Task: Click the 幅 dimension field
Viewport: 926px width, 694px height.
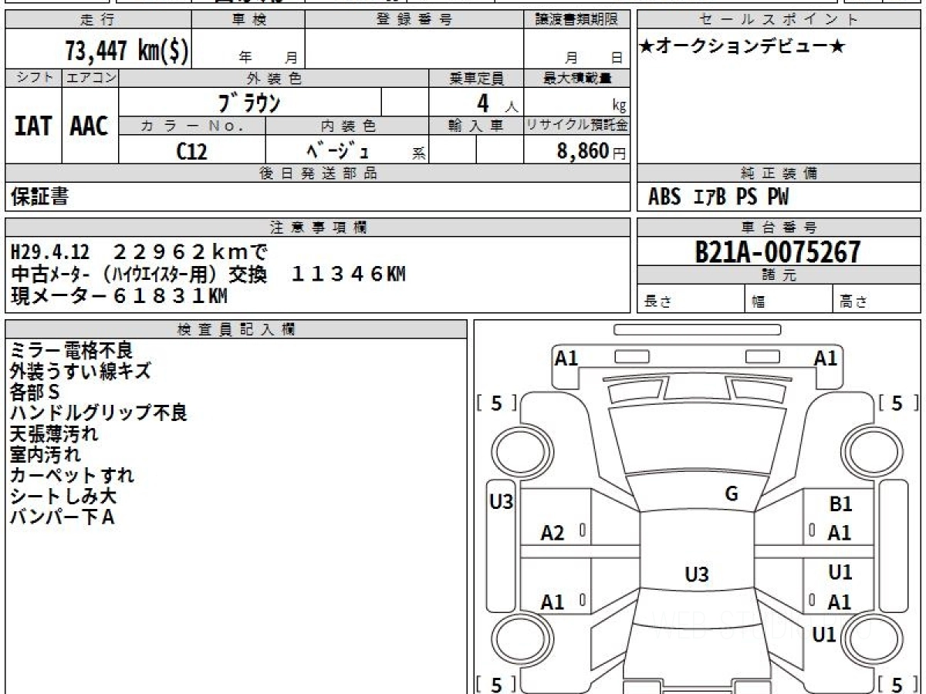Action: [x=789, y=299]
